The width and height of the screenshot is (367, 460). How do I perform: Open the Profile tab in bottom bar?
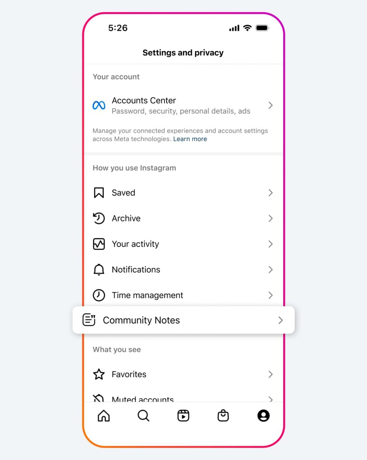tap(263, 416)
